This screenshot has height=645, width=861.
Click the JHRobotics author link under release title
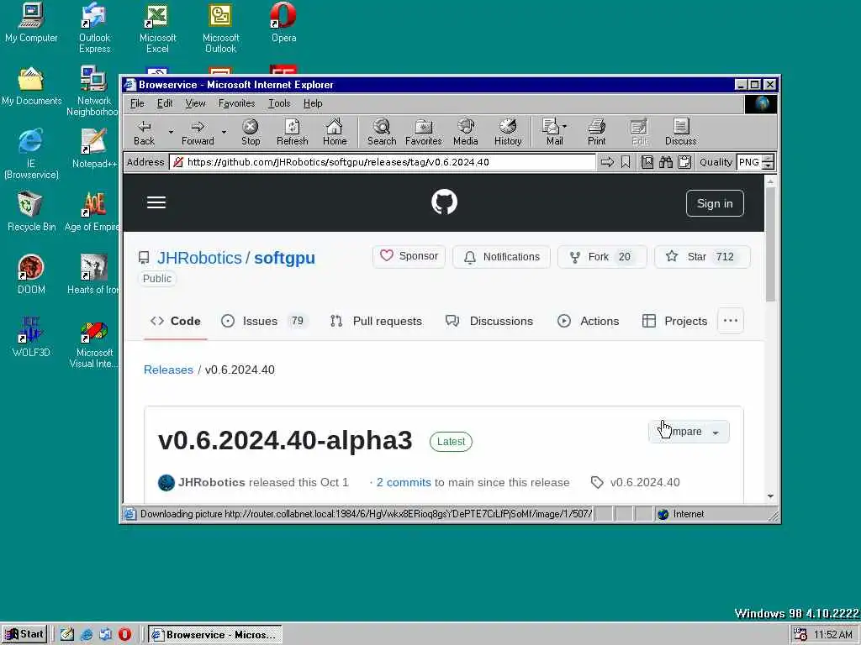(211, 483)
